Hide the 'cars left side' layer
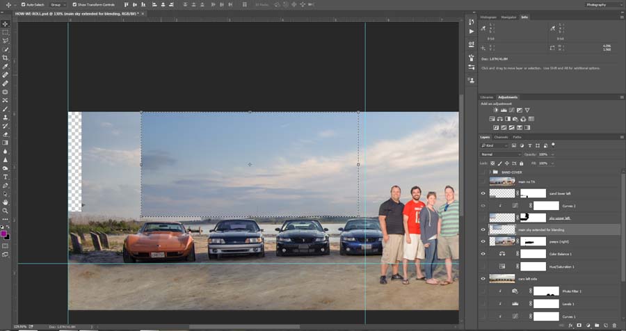The image size is (626, 331). (x=483, y=279)
